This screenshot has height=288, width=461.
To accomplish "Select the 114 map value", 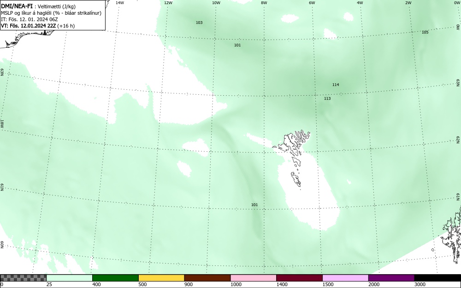I will [x=336, y=85].
